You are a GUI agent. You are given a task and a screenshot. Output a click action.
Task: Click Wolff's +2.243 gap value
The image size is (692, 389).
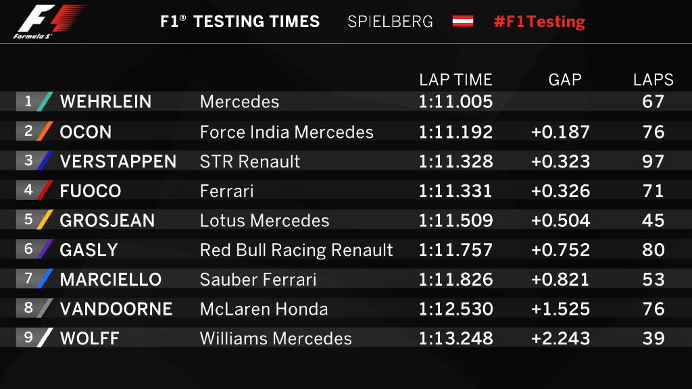[x=560, y=338]
